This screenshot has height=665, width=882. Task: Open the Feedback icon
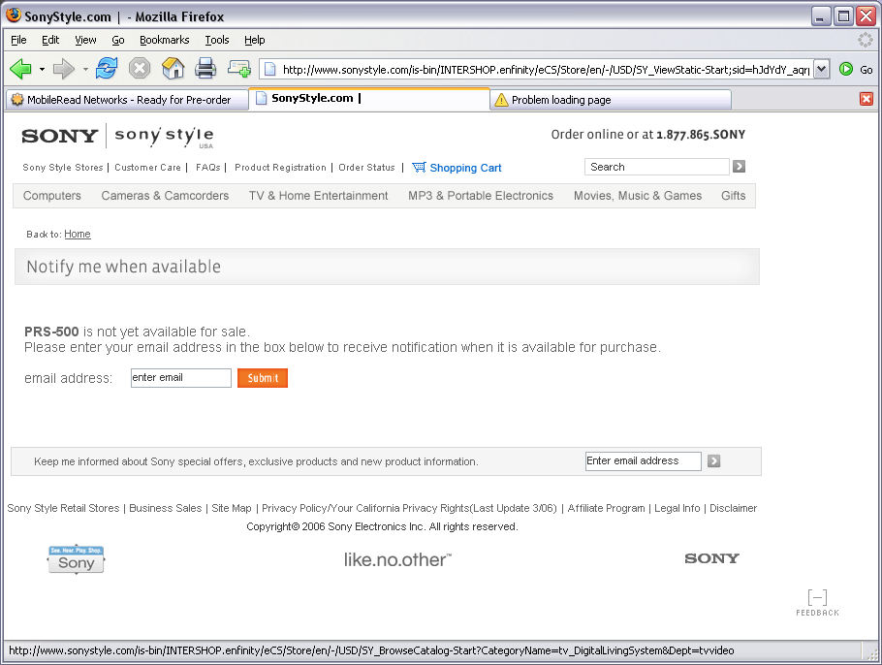click(x=817, y=603)
